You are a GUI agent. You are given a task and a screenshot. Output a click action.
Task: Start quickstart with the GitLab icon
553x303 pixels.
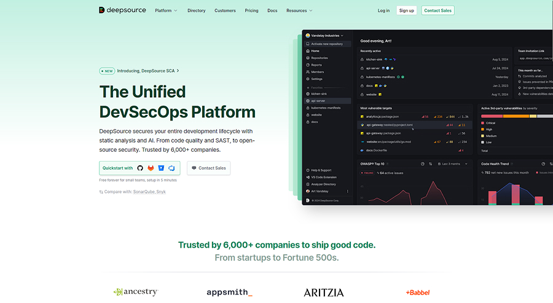click(151, 168)
